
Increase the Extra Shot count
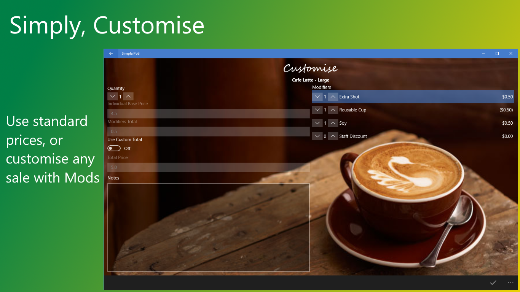click(333, 97)
